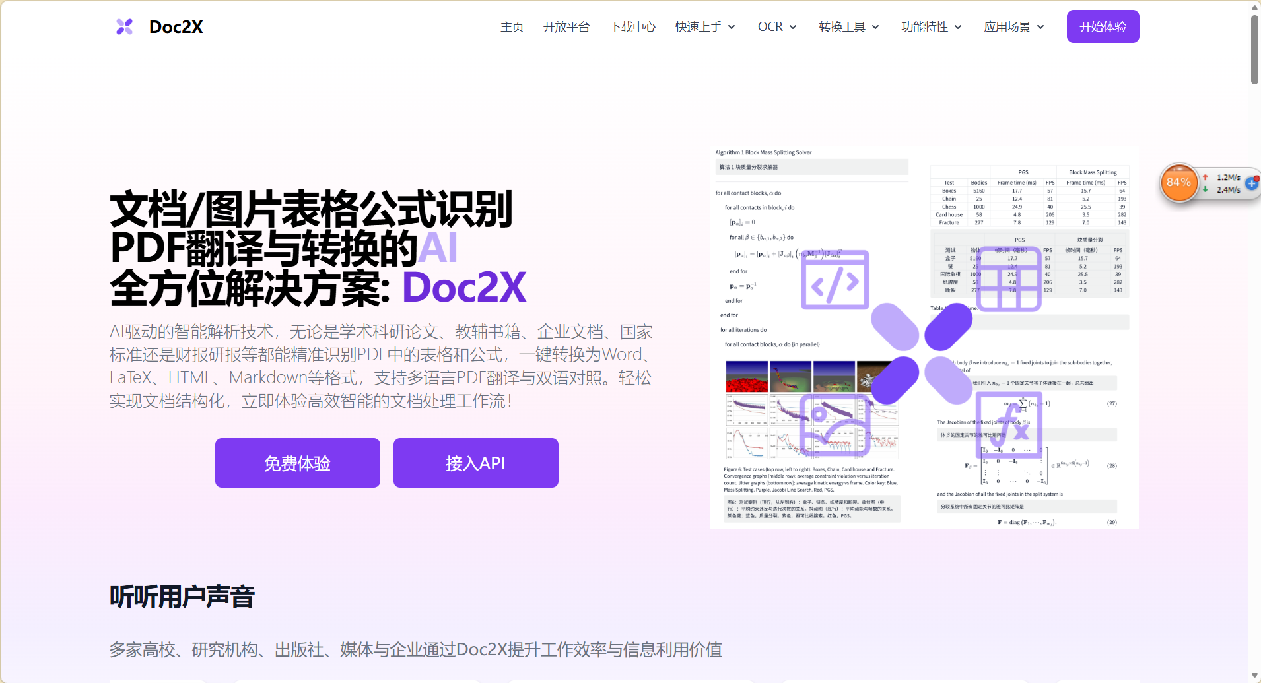
Task: Click the Figure 6 caption text
Action: pos(811,480)
